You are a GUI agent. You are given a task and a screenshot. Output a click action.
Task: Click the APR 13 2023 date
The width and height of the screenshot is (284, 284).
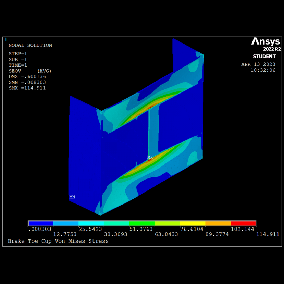coord(258,64)
